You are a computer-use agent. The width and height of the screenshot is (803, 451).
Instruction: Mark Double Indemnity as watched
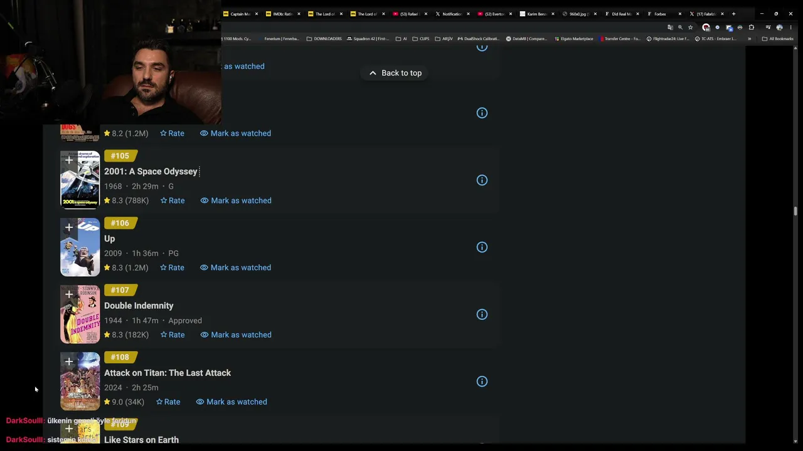(x=236, y=334)
